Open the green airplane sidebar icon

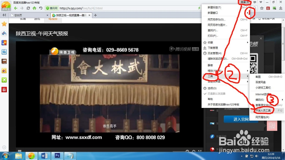pyautogui.click(x=4, y=80)
